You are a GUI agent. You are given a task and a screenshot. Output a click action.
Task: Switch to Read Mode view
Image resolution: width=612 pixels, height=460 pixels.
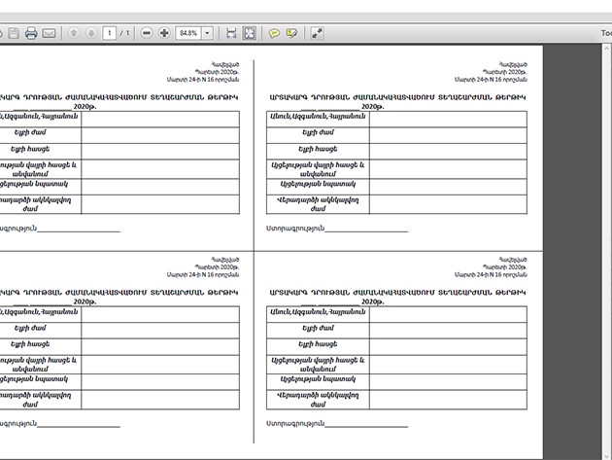(x=317, y=33)
